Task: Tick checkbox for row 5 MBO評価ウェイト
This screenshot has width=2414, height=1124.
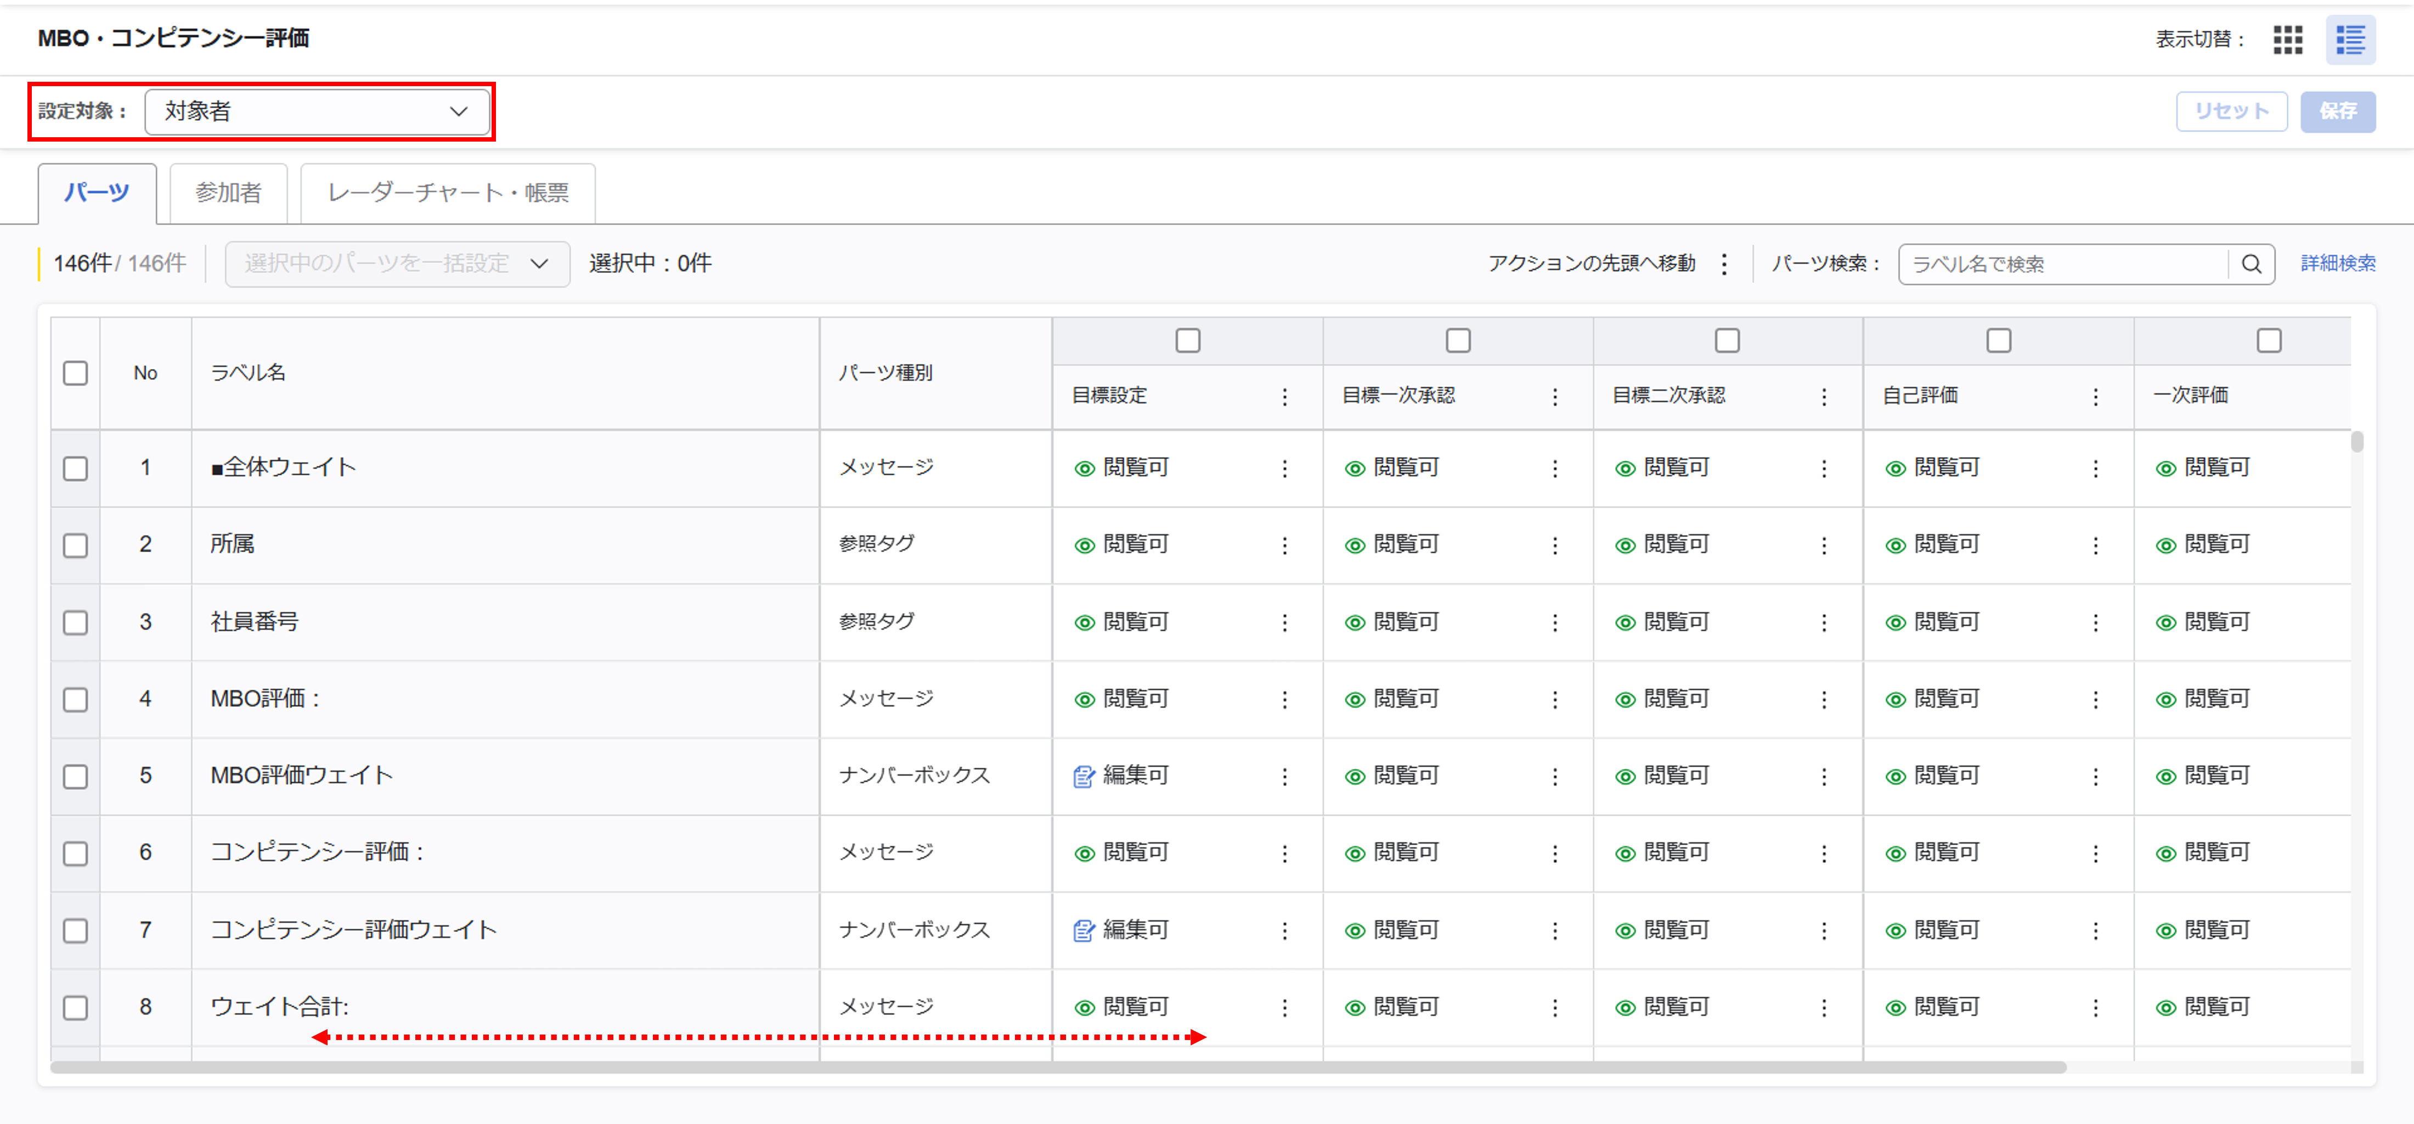Action: 75,776
